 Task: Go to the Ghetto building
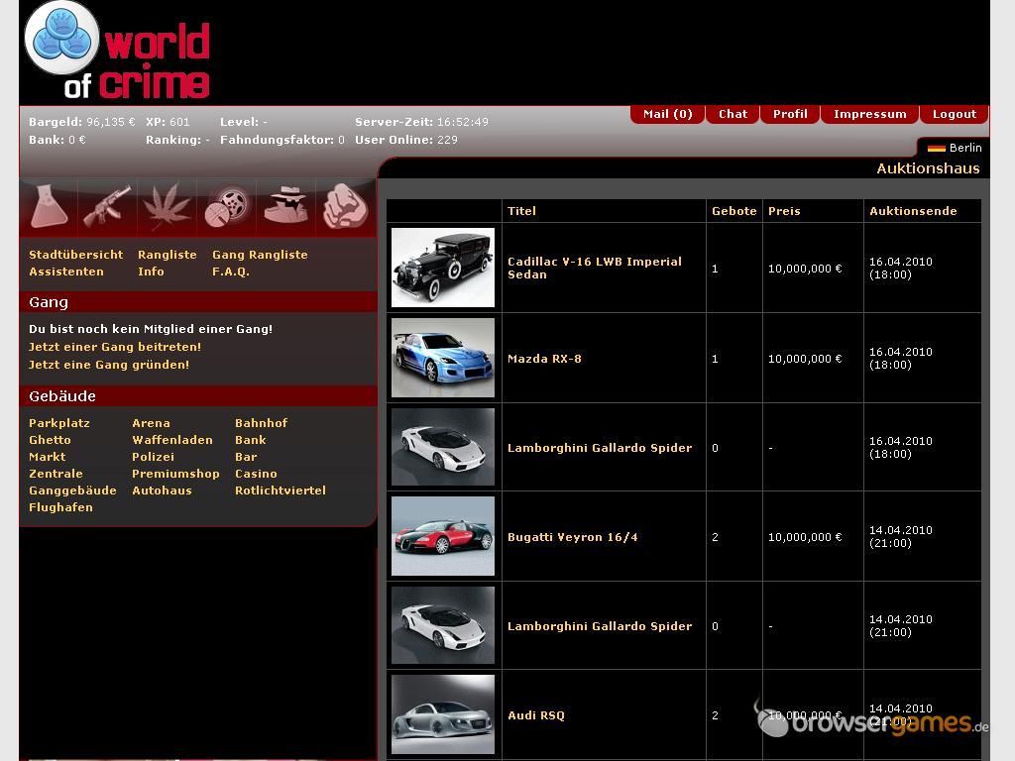point(50,440)
